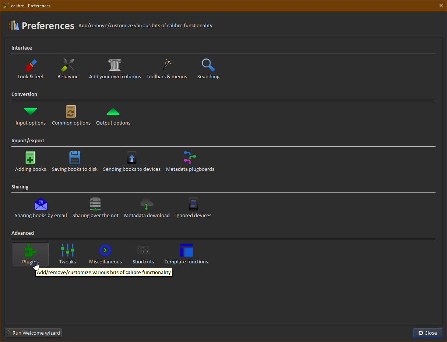Click the Interface section heading

[22, 48]
